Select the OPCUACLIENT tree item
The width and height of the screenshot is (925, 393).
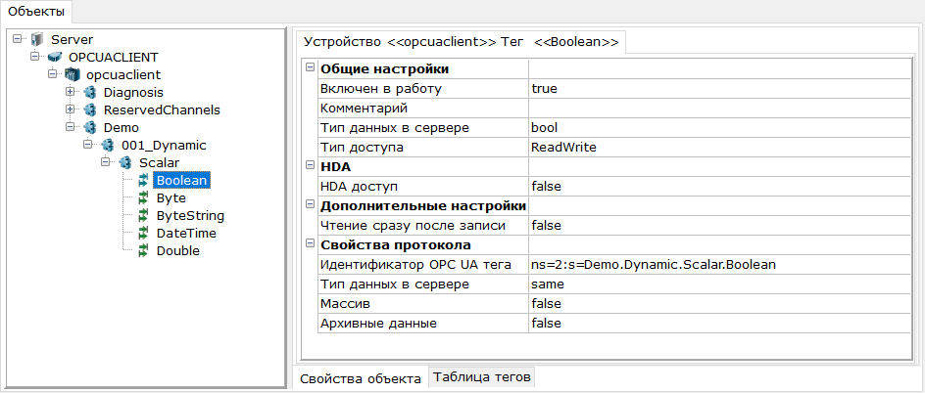114,57
